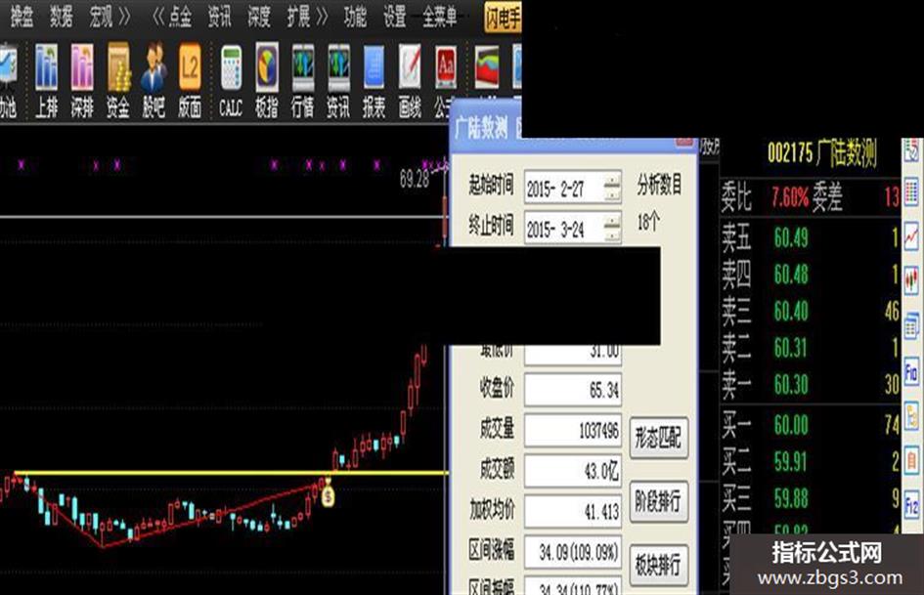The image size is (924, 595).
Task: Increment the 起始时间 date with up arrow
Action: tap(613, 181)
